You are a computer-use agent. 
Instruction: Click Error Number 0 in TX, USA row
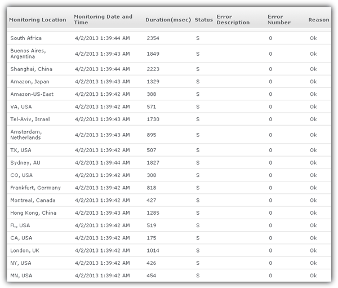tap(270, 150)
